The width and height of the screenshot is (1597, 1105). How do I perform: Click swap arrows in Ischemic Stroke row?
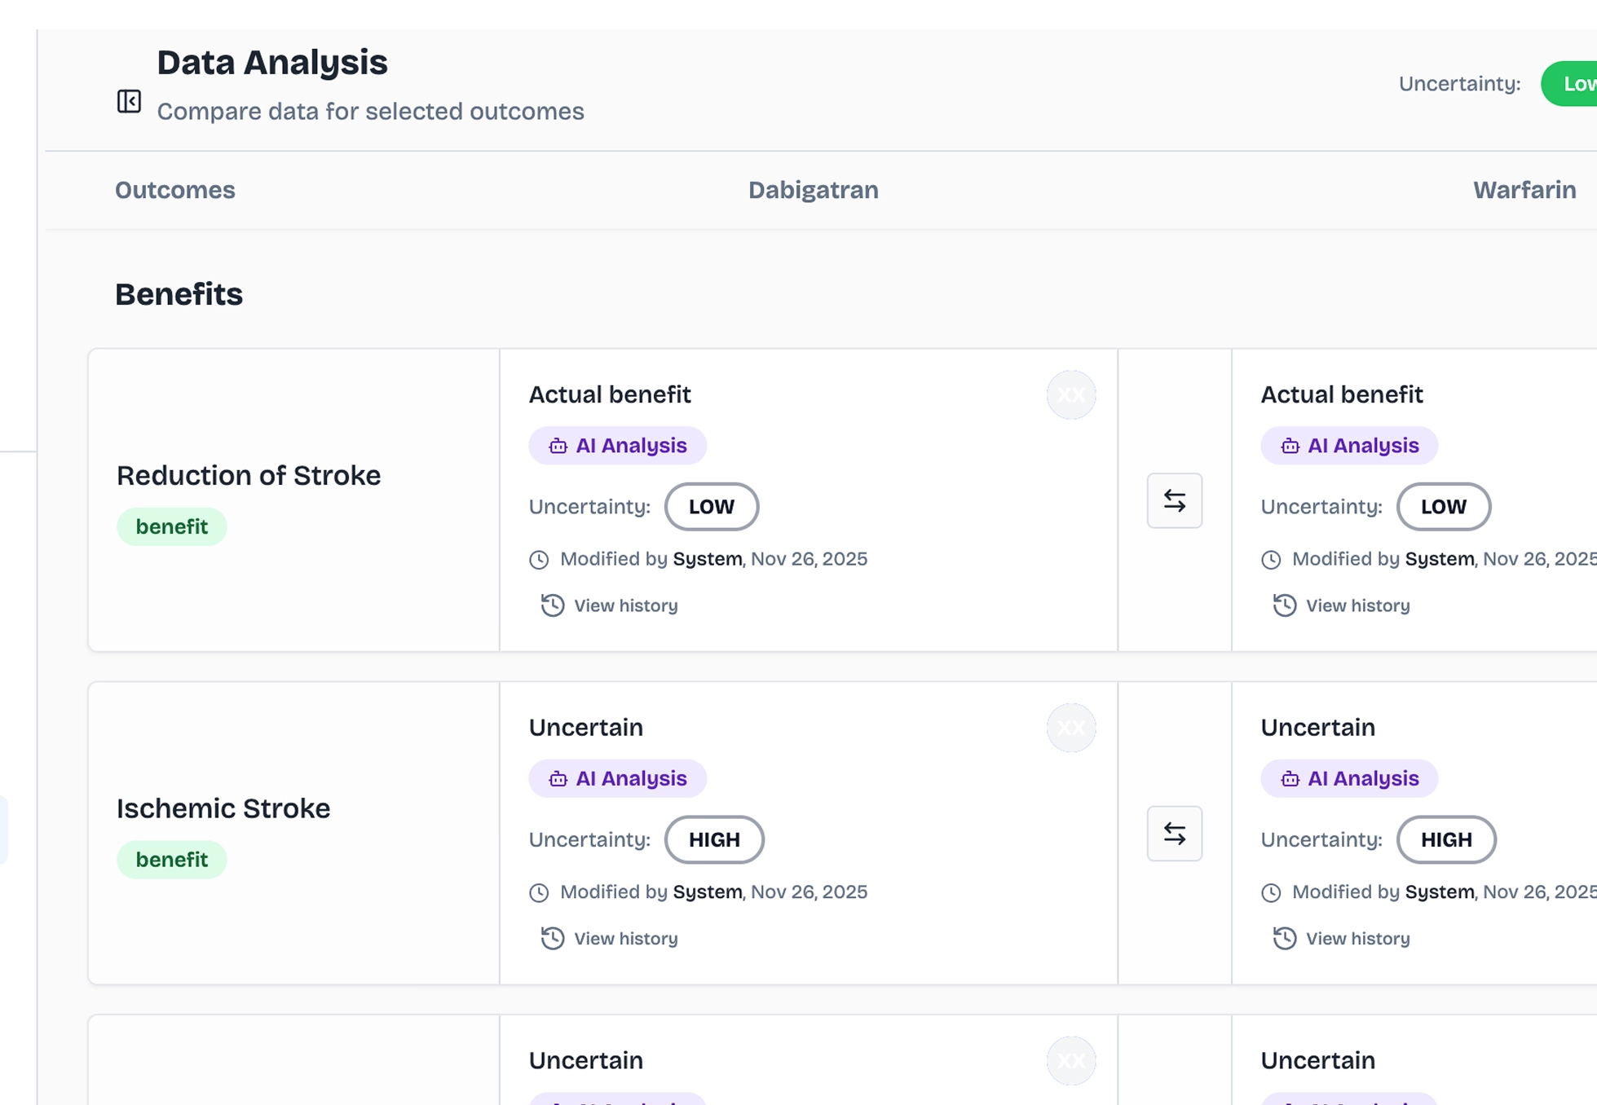point(1174,833)
